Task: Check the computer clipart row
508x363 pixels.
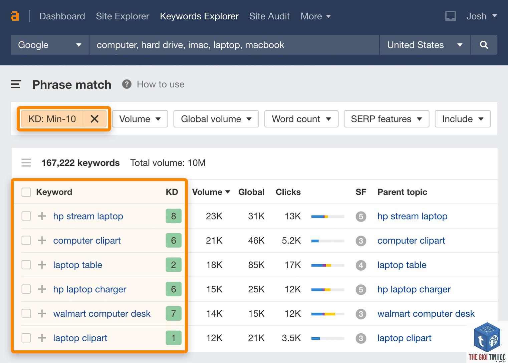Action: pos(26,241)
